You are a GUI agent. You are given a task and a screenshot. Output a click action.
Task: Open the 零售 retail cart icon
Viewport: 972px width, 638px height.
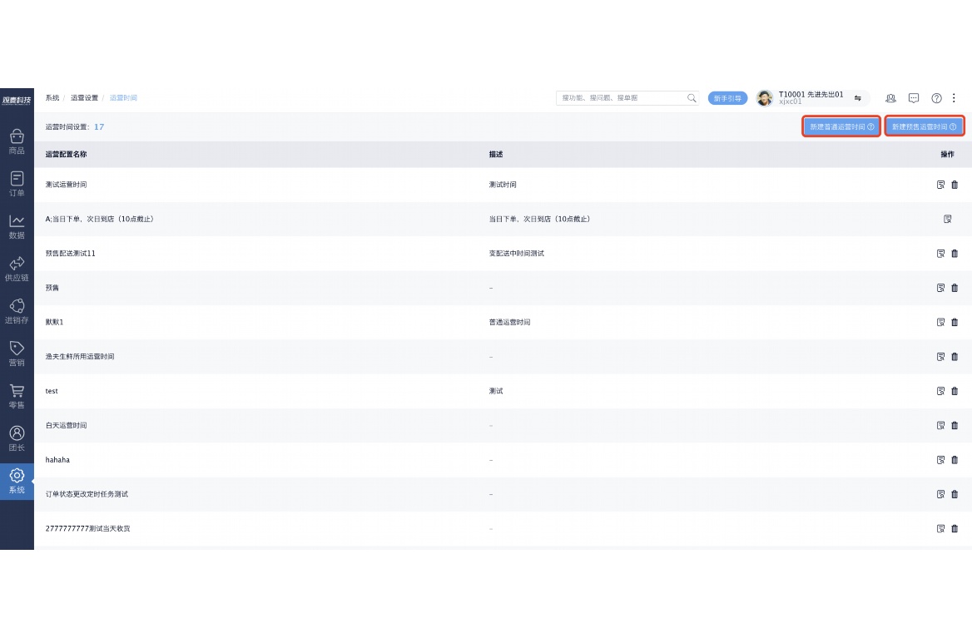pos(17,396)
